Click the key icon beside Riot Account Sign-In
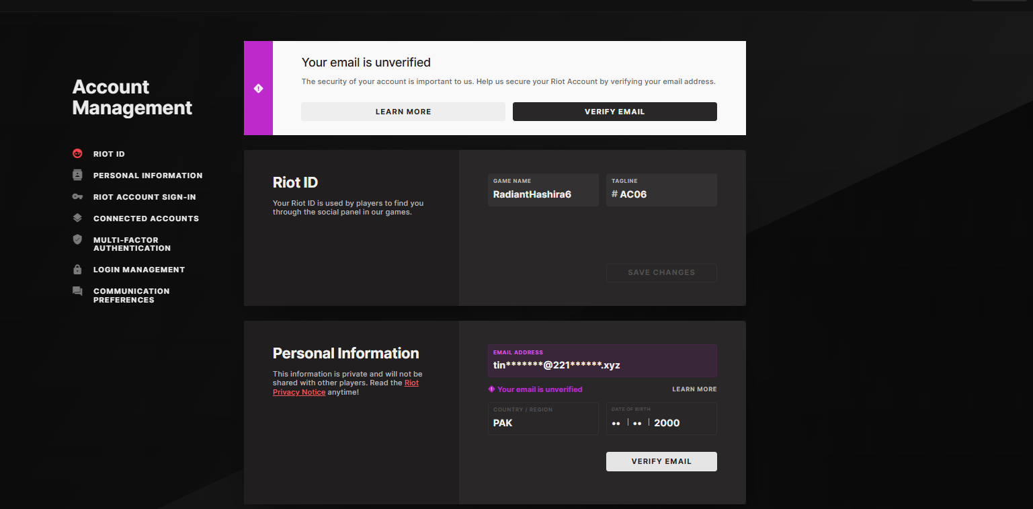 pyautogui.click(x=77, y=197)
